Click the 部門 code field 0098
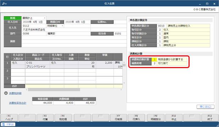The width and height of the screenshot is (219, 127). tap(34, 34)
